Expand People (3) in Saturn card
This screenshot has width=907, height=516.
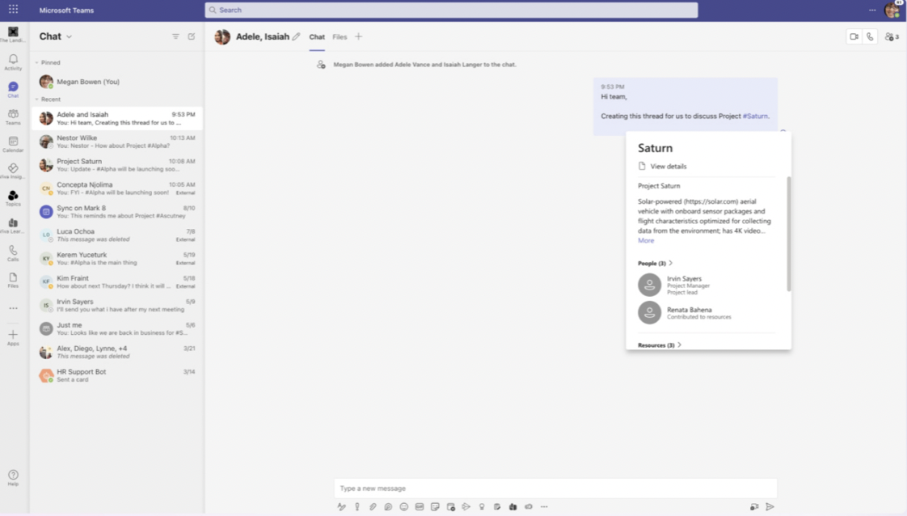point(656,263)
